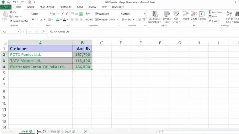Viewport: 239px width, 134px height.
Task: Toggle Bottom Align for cells
Action: 81,14
